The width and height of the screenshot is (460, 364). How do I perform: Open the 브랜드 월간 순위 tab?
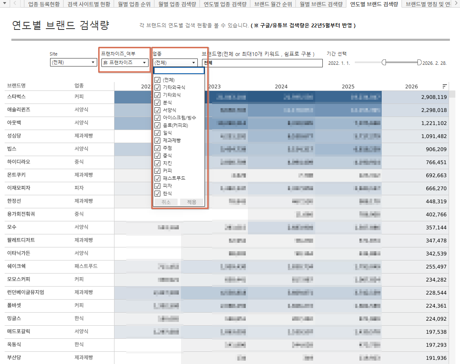point(273,4)
